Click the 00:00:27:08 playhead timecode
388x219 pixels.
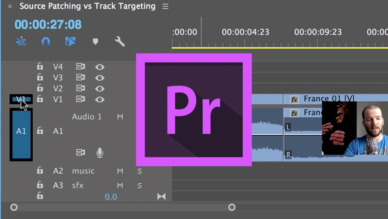pyautogui.click(x=48, y=25)
